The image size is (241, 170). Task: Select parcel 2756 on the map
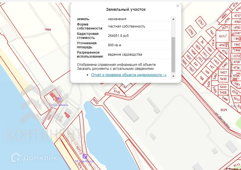tap(191, 32)
